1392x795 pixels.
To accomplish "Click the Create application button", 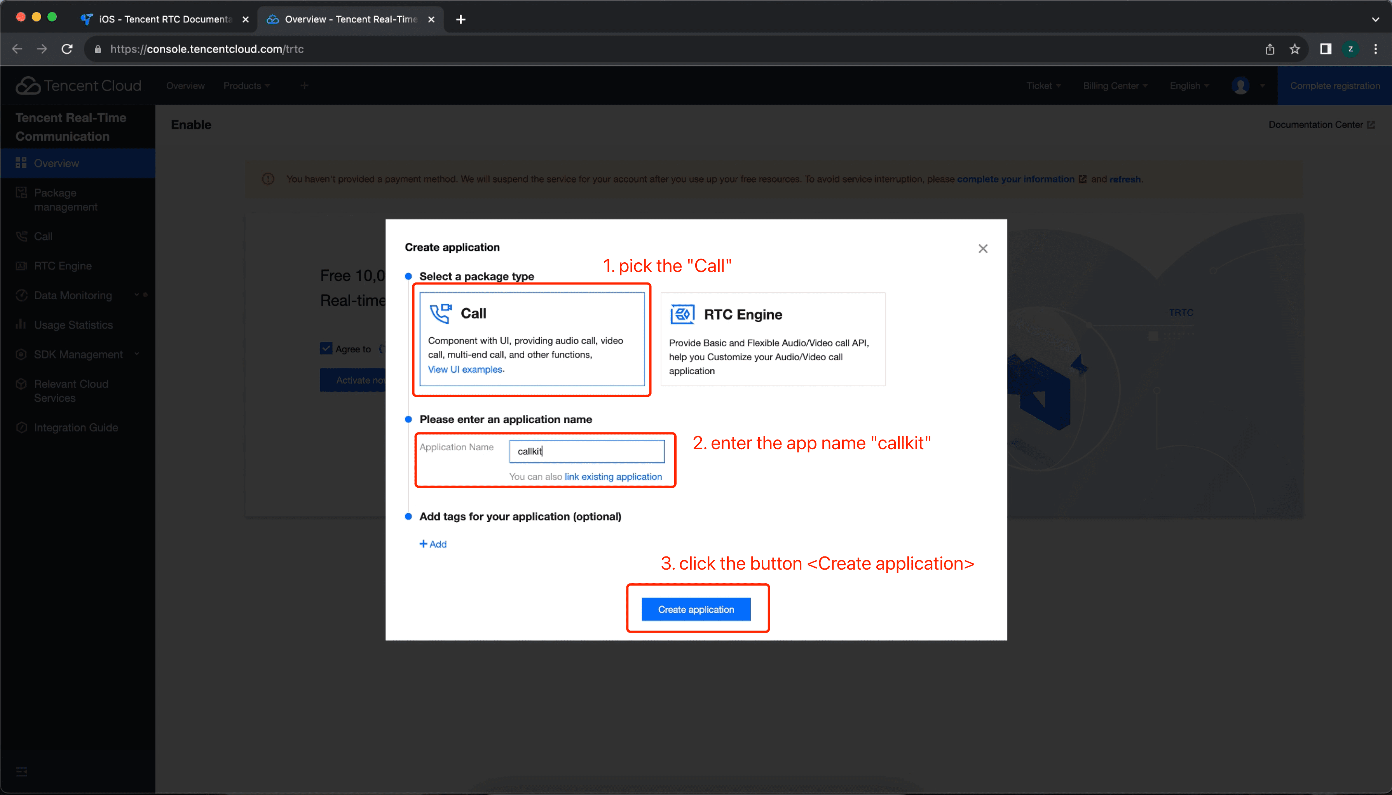I will pos(696,609).
